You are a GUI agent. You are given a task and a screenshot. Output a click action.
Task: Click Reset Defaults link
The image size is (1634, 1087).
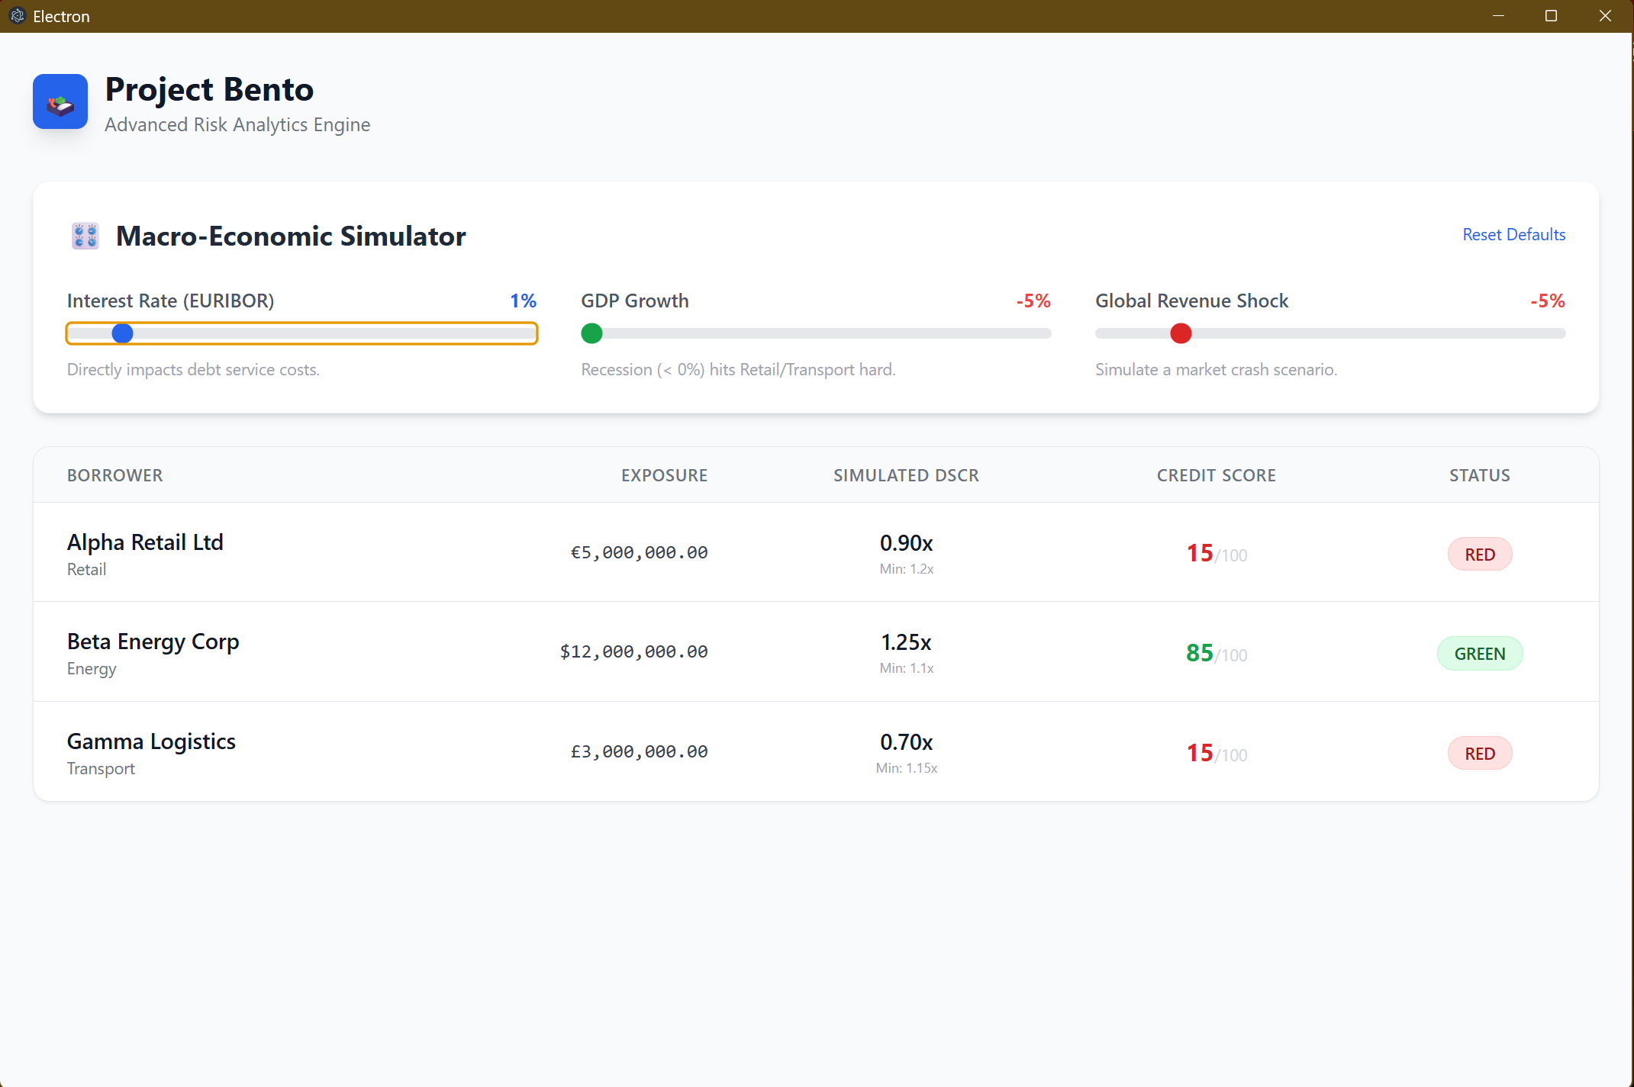(1513, 235)
